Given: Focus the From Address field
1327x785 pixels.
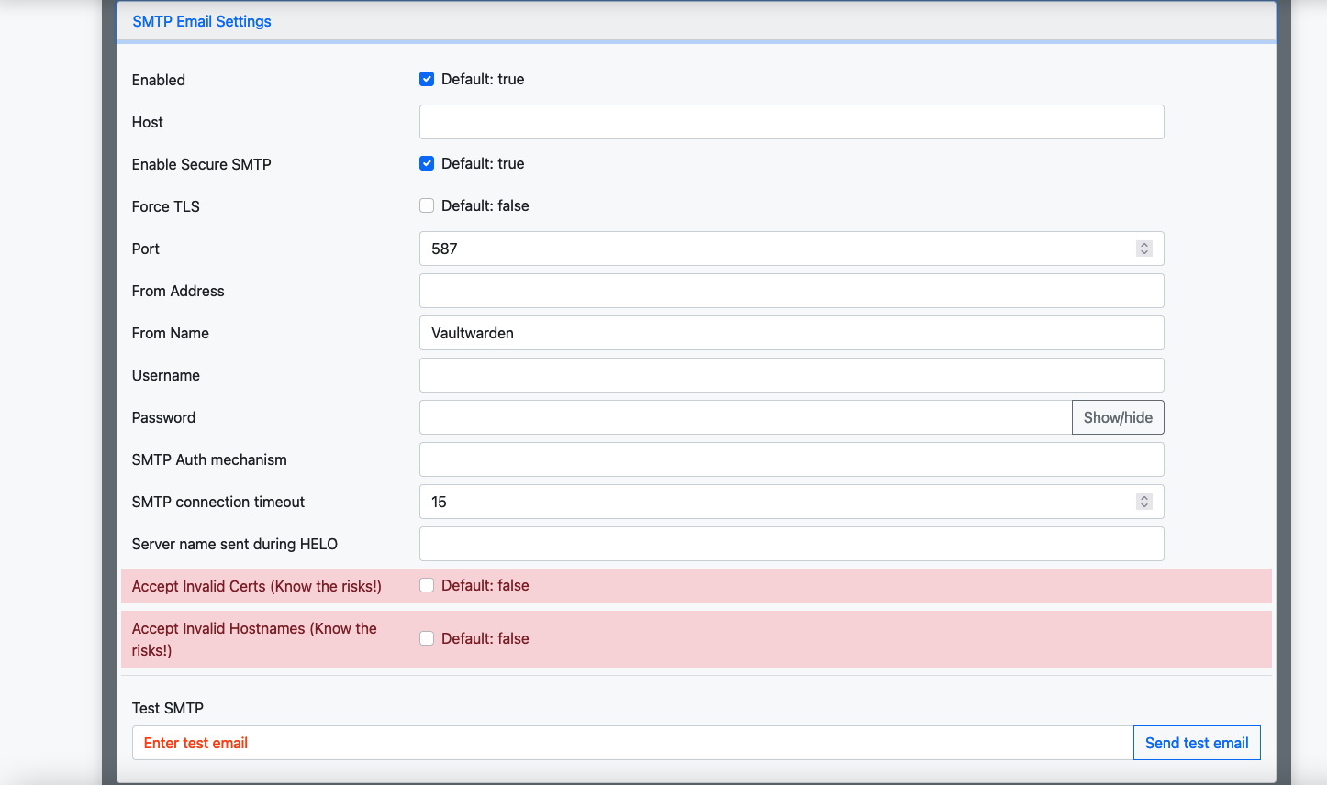Looking at the screenshot, I should [791, 291].
